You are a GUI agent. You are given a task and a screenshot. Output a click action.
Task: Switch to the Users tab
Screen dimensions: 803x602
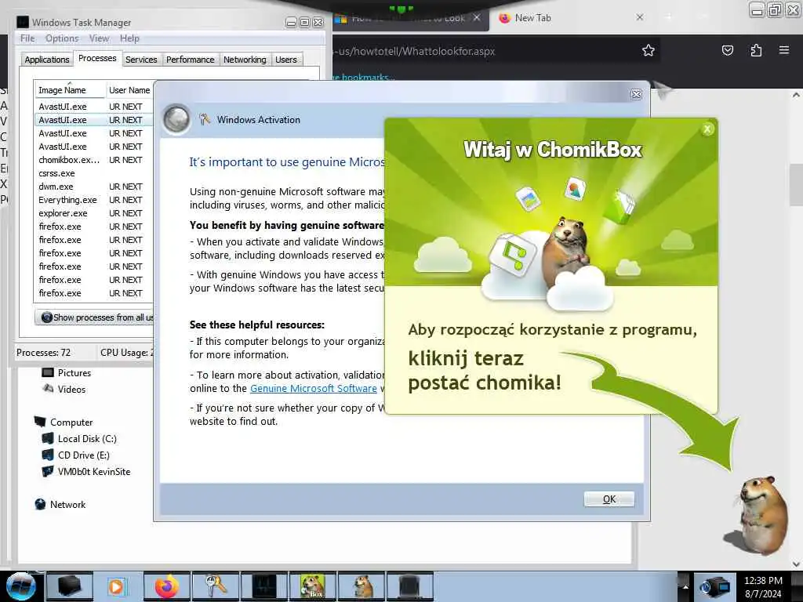pos(285,60)
